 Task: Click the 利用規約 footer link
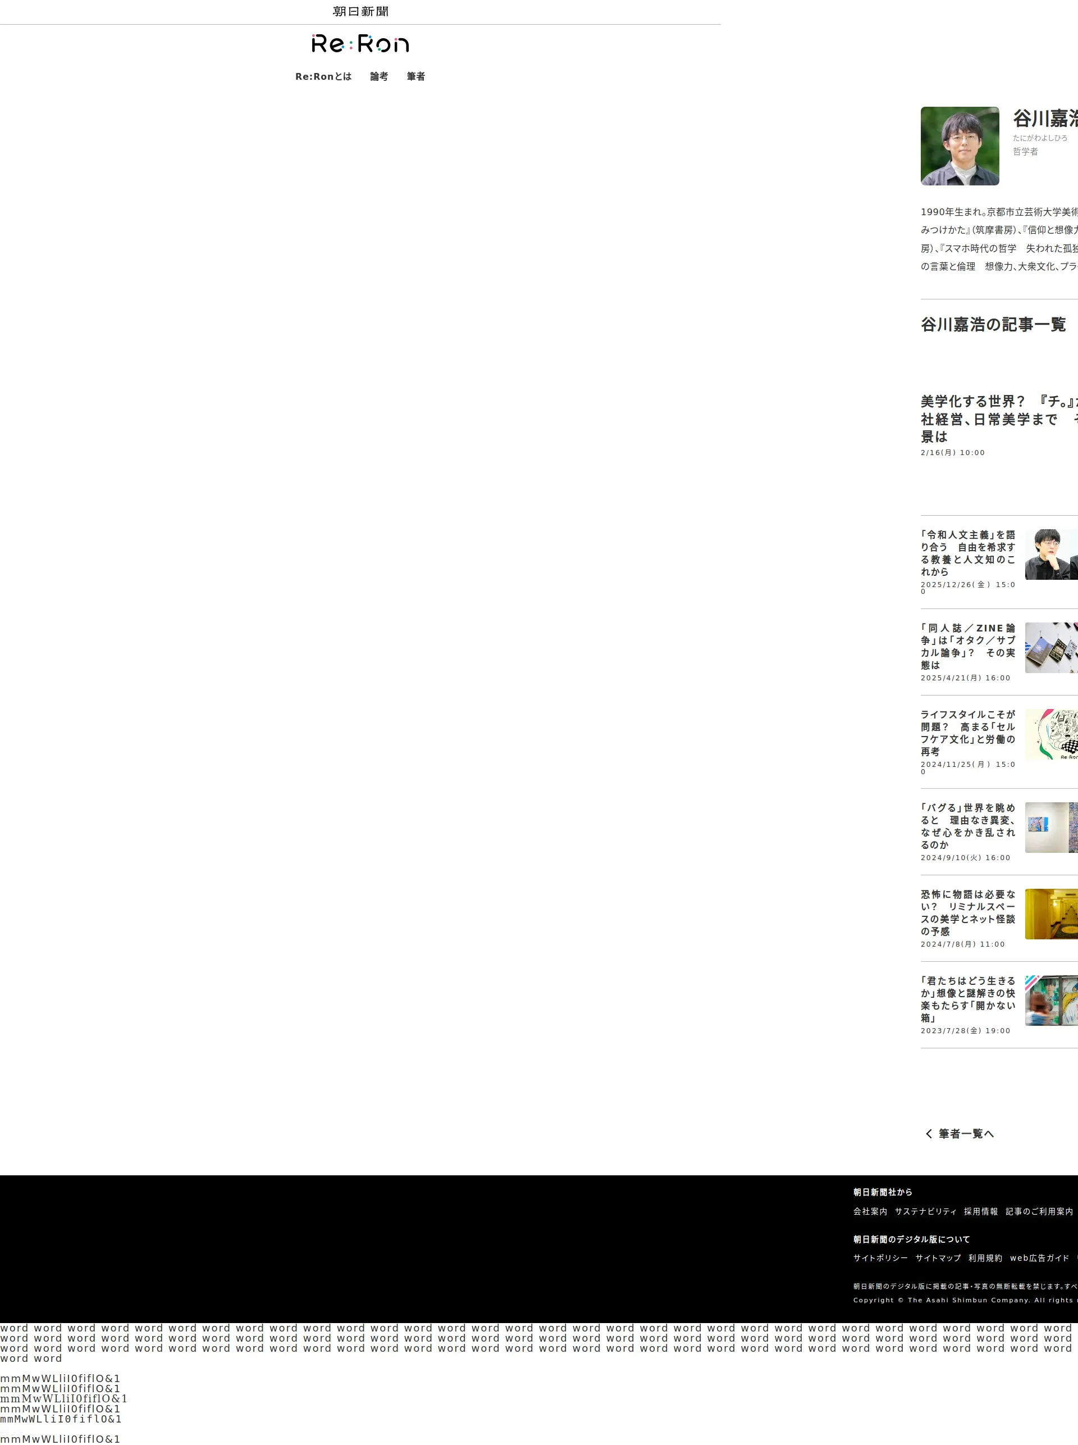(985, 1257)
